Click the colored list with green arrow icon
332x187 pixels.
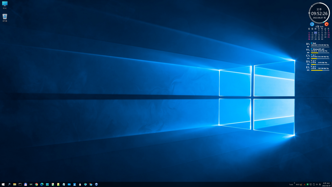[x=53, y=184]
